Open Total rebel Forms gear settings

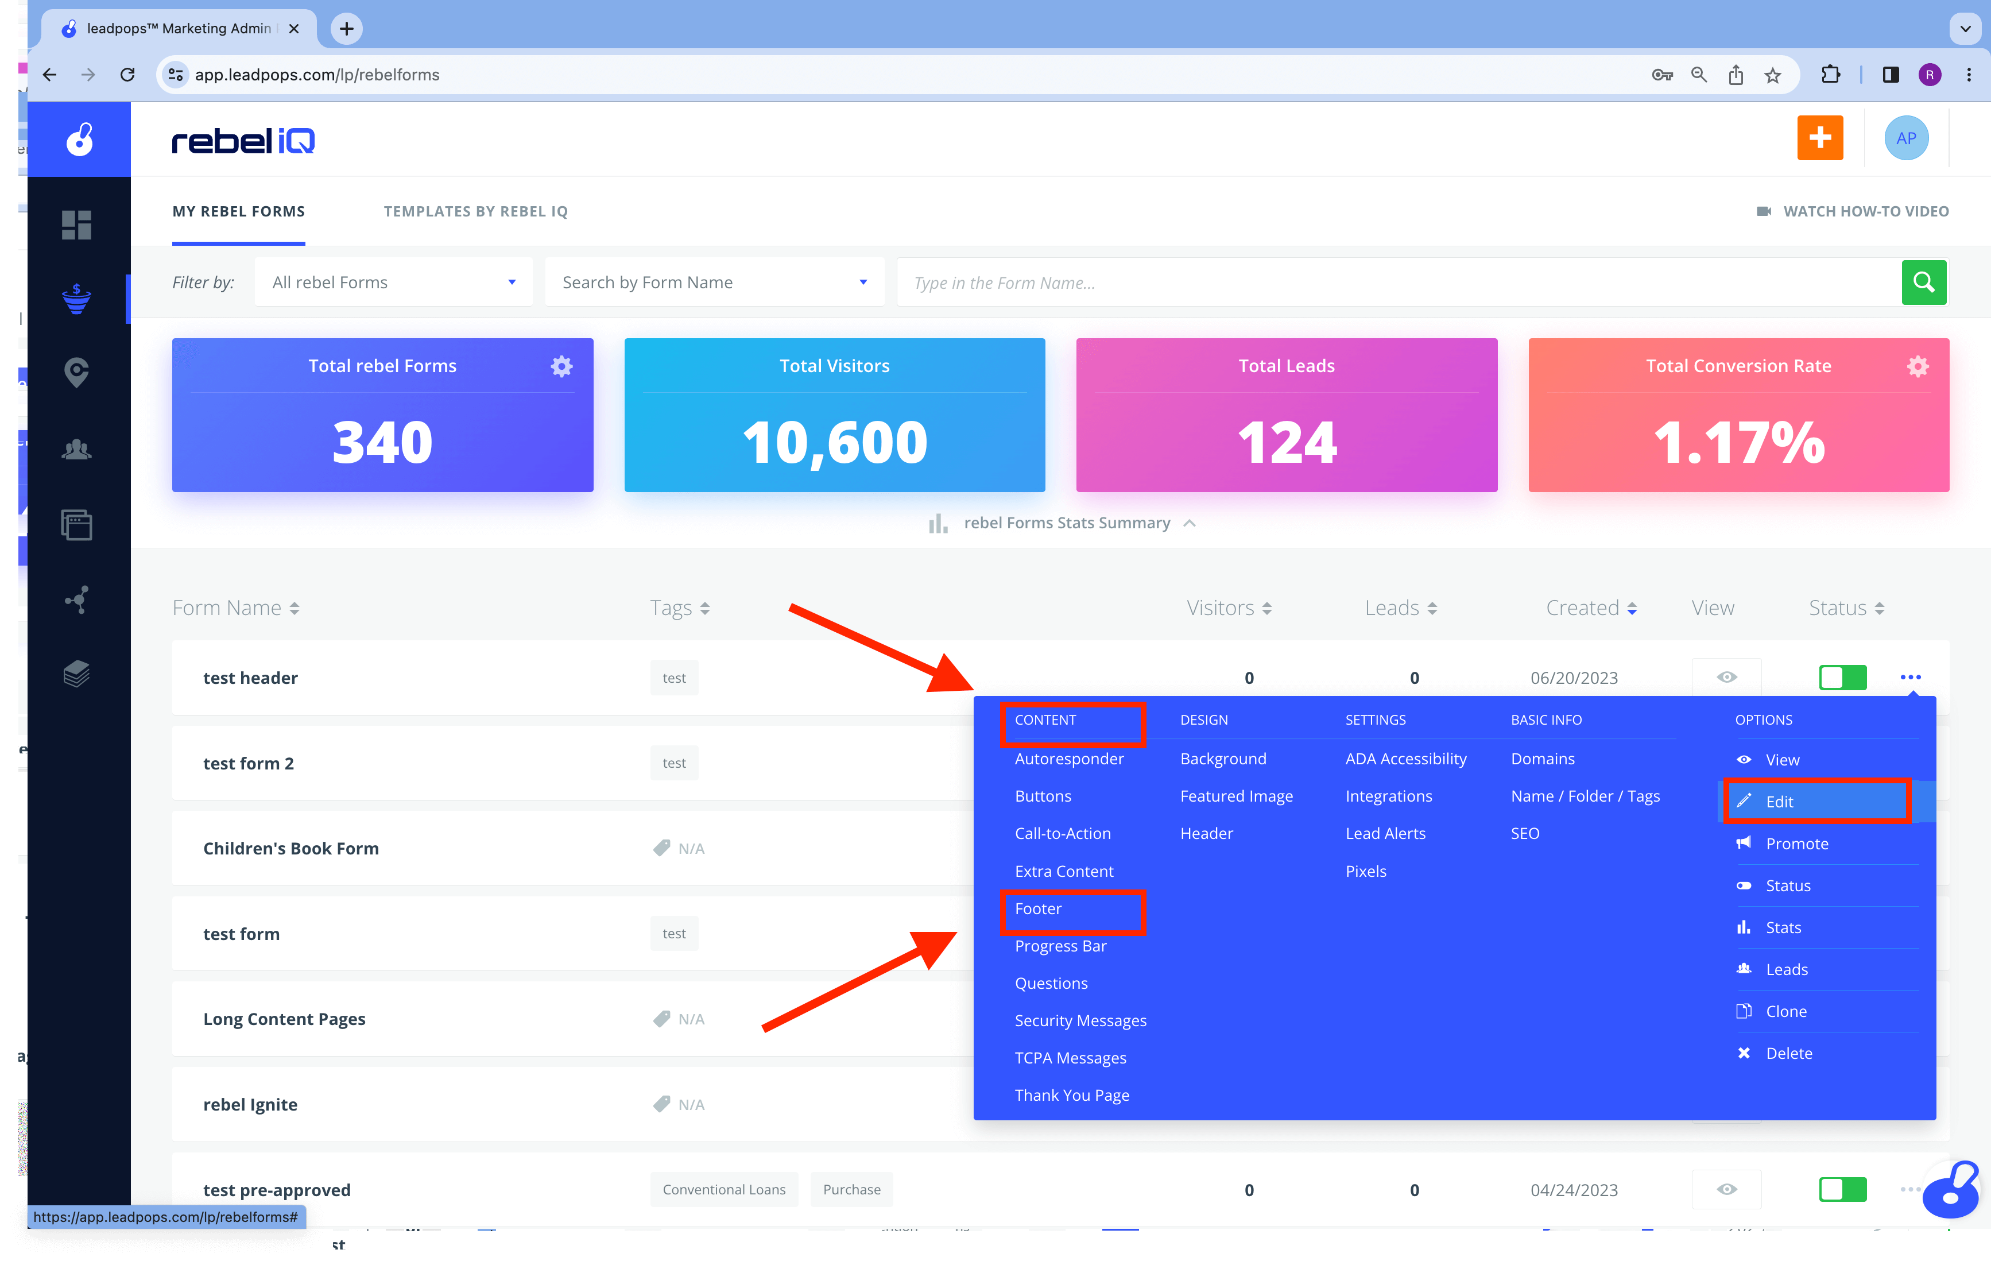click(x=561, y=366)
